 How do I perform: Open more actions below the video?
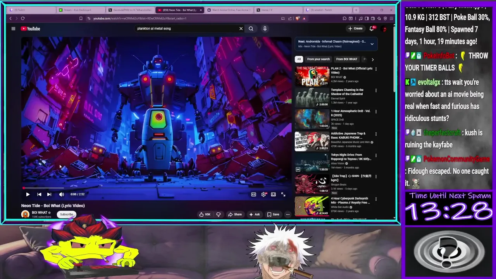(288, 214)
